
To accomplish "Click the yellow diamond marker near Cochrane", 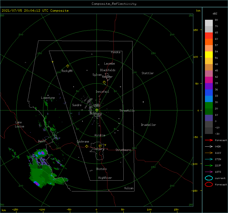I will tap(87, 146).
